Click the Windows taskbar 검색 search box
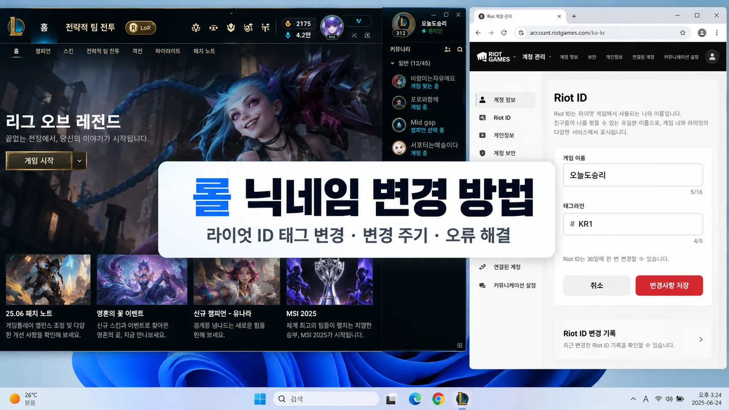This screenshot has height=410, width=729. [x=326, y=399]
